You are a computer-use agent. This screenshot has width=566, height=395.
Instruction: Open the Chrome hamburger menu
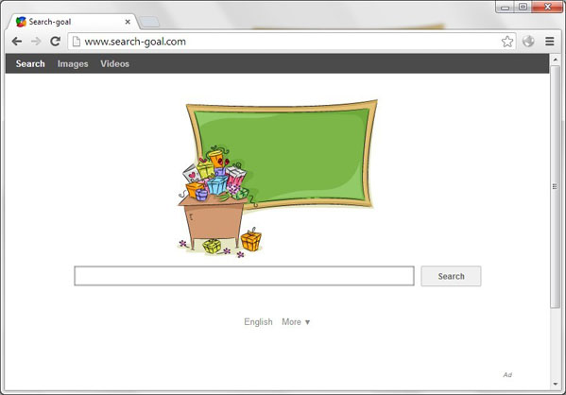click(549, 42)
